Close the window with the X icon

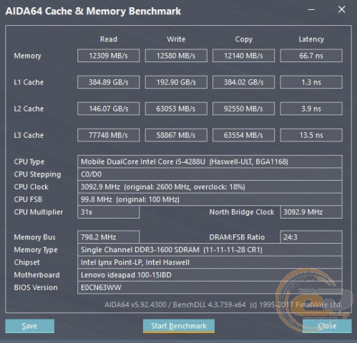pos(341,9)
